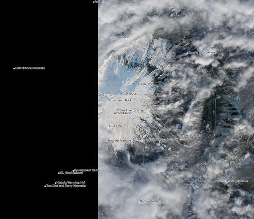Click the Historic Warming Hut marker

[x=56, y=183]
